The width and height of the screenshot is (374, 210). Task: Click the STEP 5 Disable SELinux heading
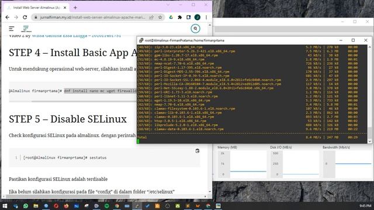tap(68, 119)
